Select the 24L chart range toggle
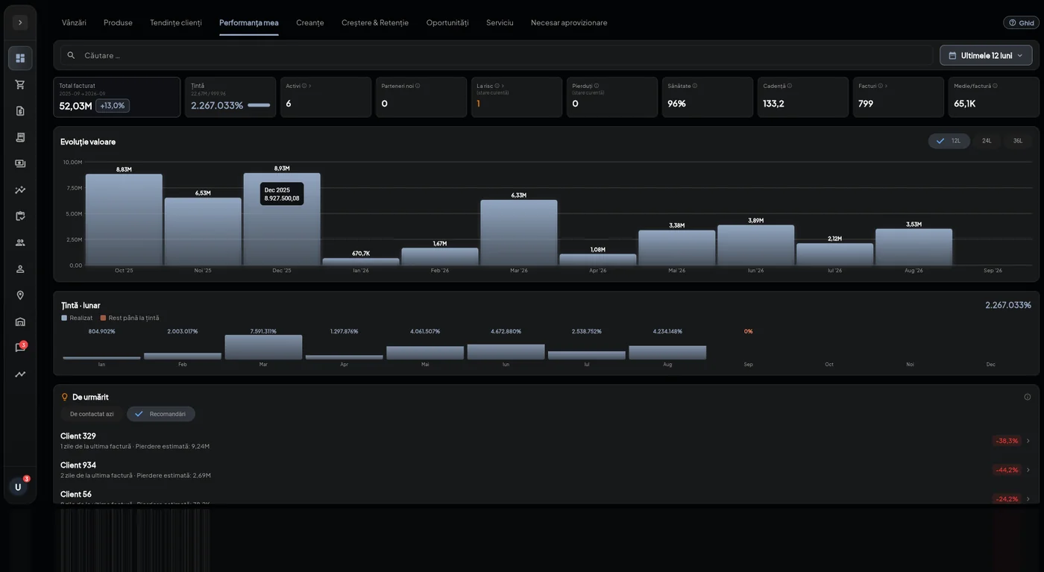Screen dimensions: 1044x572 coord(987,141)
